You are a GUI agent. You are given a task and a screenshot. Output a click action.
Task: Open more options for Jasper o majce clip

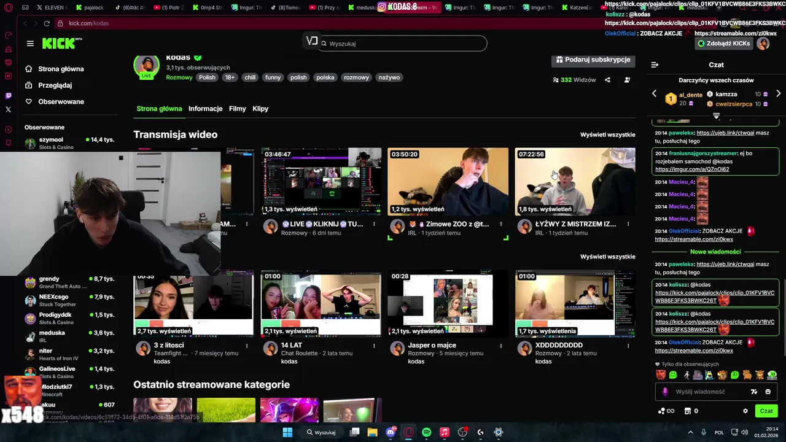[501, 346]
